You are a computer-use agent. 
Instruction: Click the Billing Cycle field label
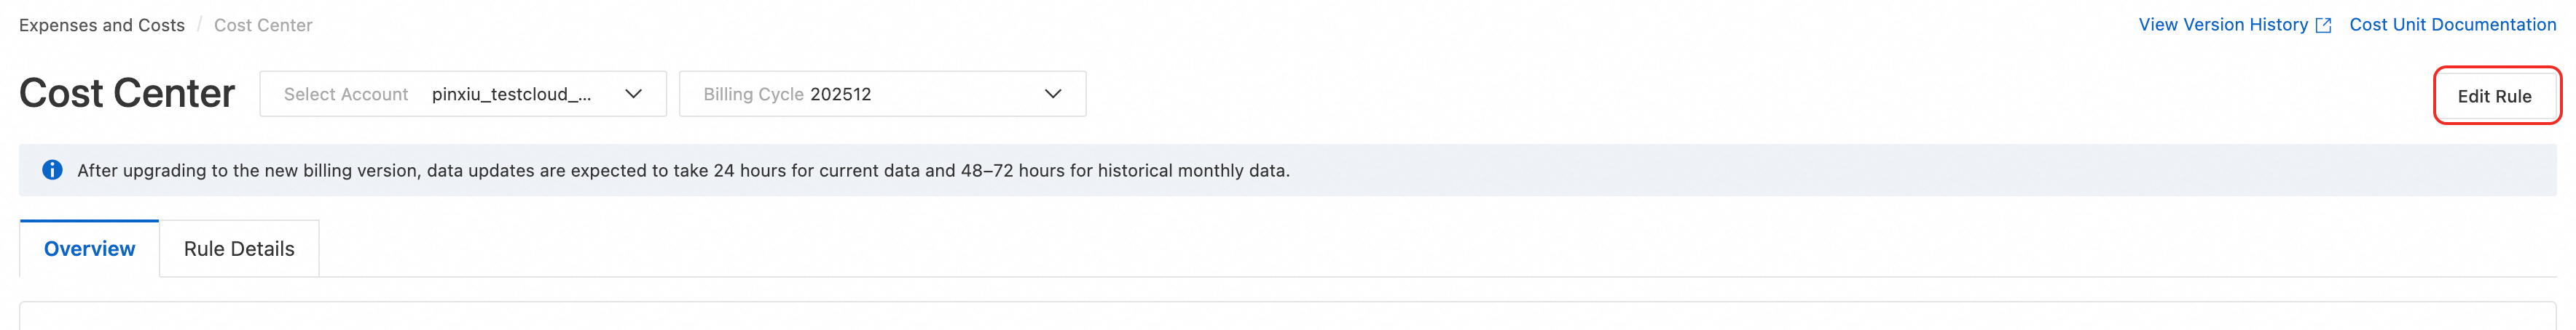(753, 94)
